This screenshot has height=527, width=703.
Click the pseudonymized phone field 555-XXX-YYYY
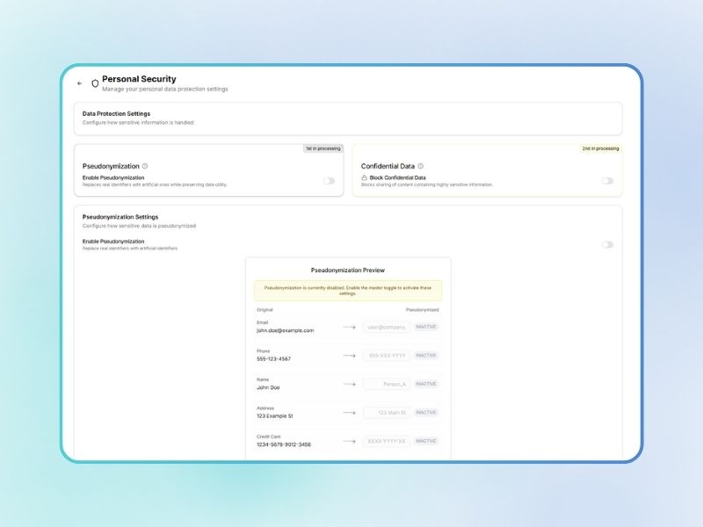pyautogui.click(x=387, y=356)
